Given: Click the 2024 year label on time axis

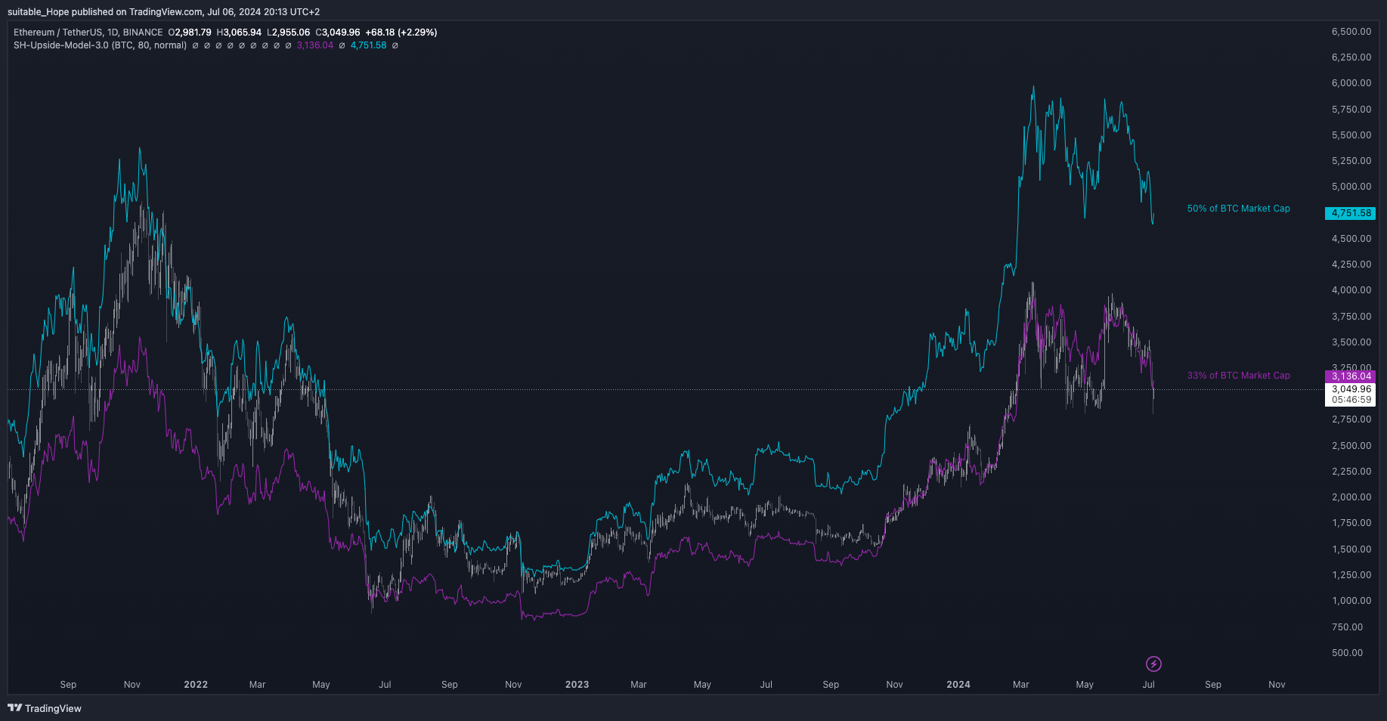Looking at the screenshot, I should 958,685.
